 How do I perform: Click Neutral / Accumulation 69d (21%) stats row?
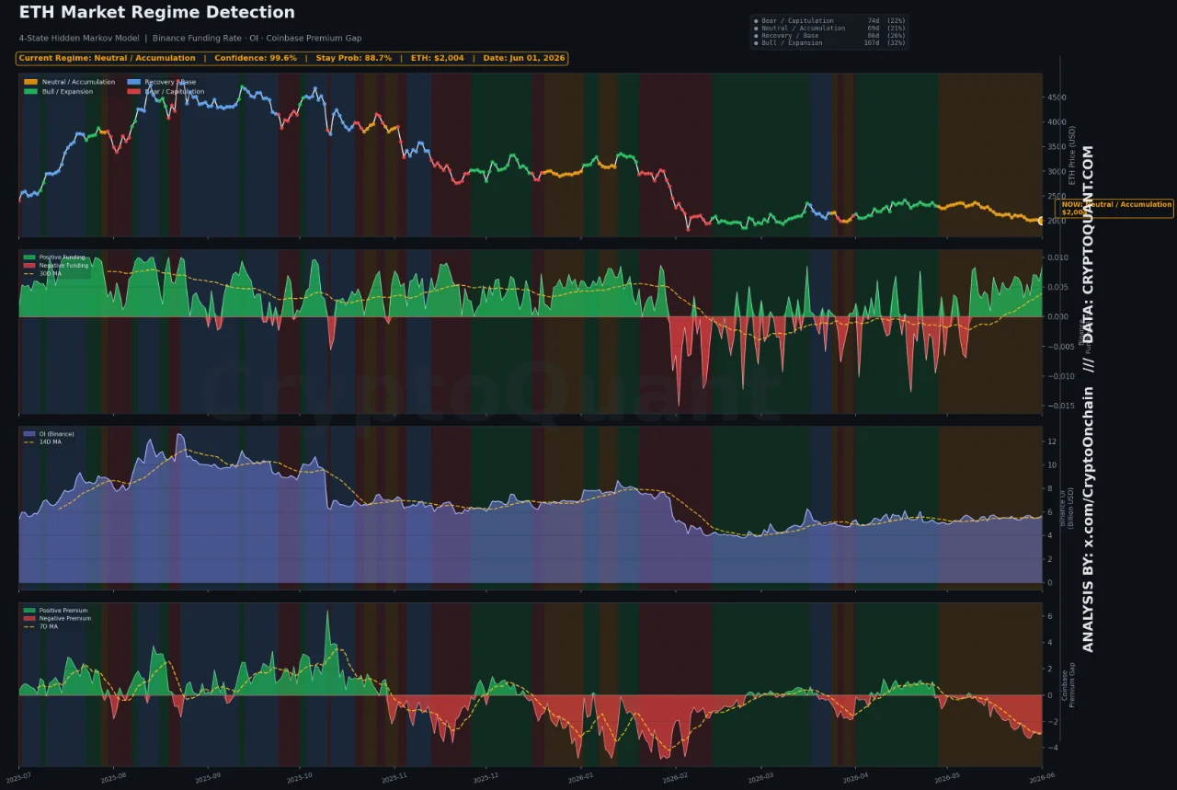pos(828,28)
